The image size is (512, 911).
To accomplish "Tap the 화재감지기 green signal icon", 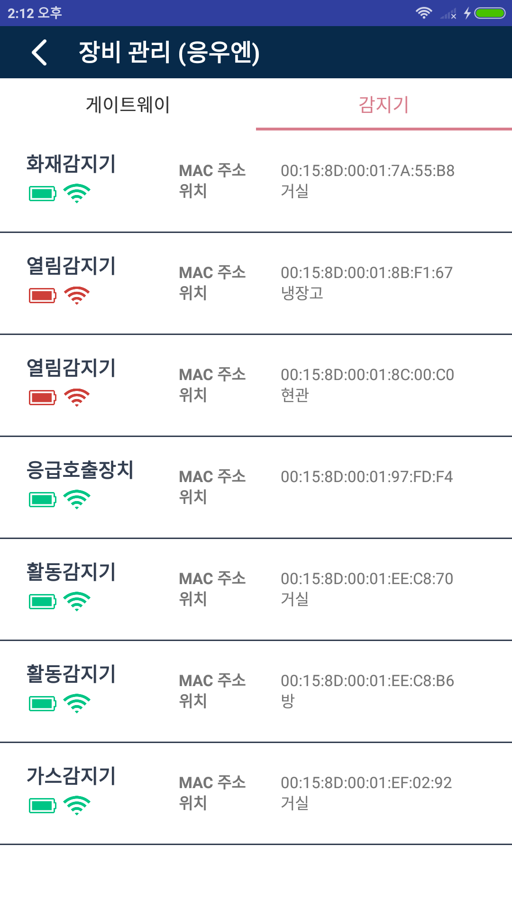I will [x=77, y=194].
